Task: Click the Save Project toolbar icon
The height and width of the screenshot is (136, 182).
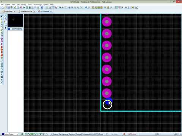Action: tap(9, 8)
